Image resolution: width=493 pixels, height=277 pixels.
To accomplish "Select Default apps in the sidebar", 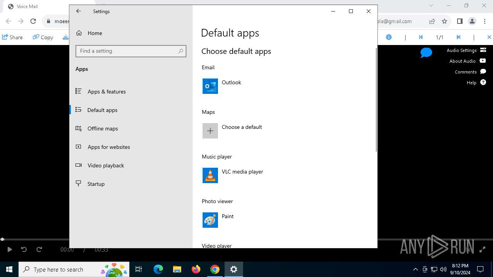I will click(131, 110).
